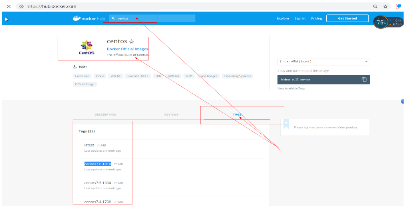Copy the docker pull centos command
This screenshot has height=206, width=404.
pyautogui.click(x=364, y=79)
